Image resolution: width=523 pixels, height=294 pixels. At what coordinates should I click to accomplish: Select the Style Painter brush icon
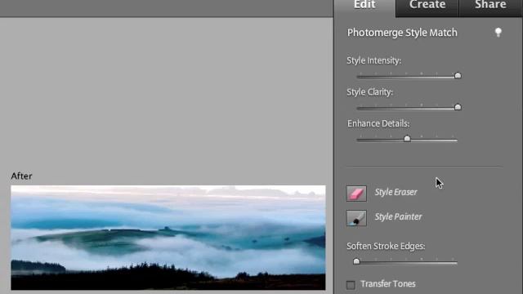(x=356, y=218)
